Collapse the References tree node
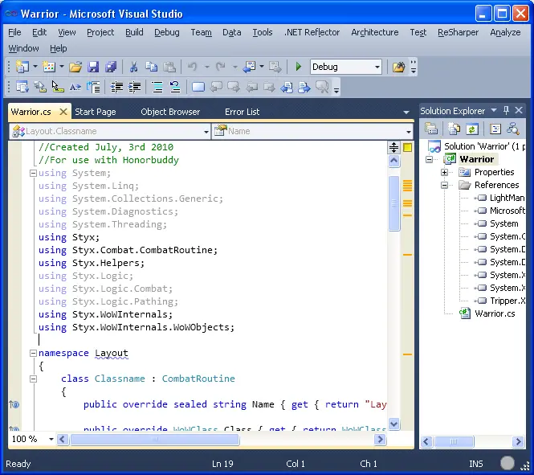This screenshot has height=475, width=534. coord(444,186)
